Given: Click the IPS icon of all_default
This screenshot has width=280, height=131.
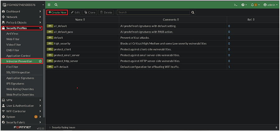Looking at the screenshot, I should pyautogui.click(x=50, y=26).
